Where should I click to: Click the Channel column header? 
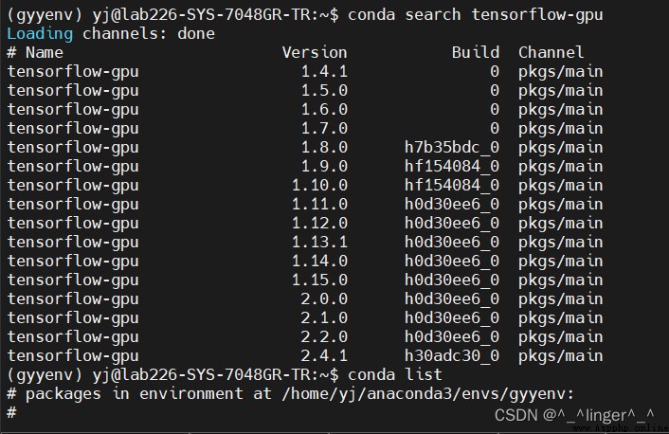click(551, 52)
